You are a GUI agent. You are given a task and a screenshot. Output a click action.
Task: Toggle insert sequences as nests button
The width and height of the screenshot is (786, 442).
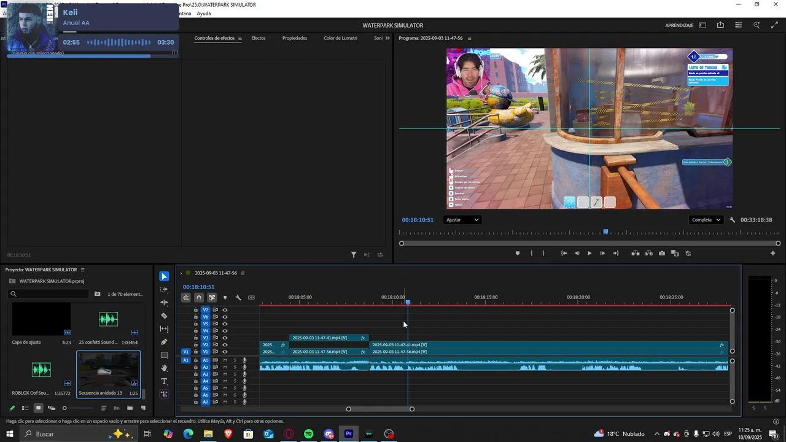pyautogui.click(x=185, y=298)
